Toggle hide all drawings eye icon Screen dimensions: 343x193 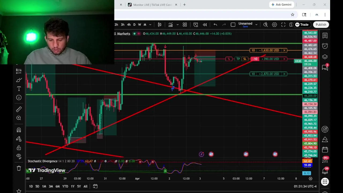tap(19, 156)
